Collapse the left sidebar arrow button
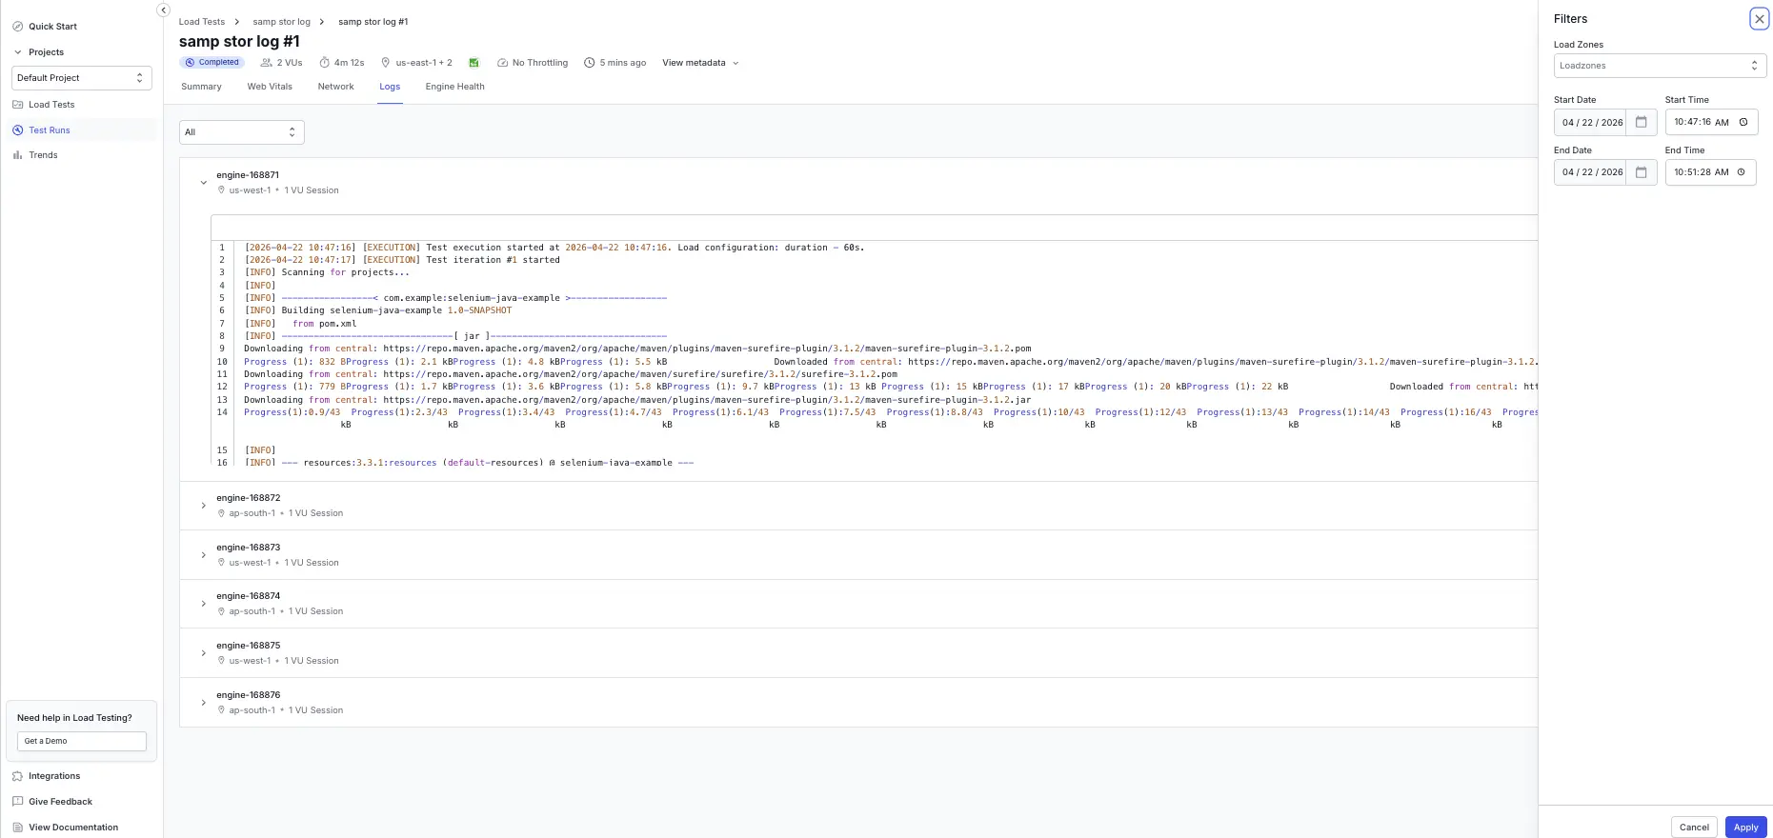Screen dimensions: 1773x838 click(x=163, y=10)
